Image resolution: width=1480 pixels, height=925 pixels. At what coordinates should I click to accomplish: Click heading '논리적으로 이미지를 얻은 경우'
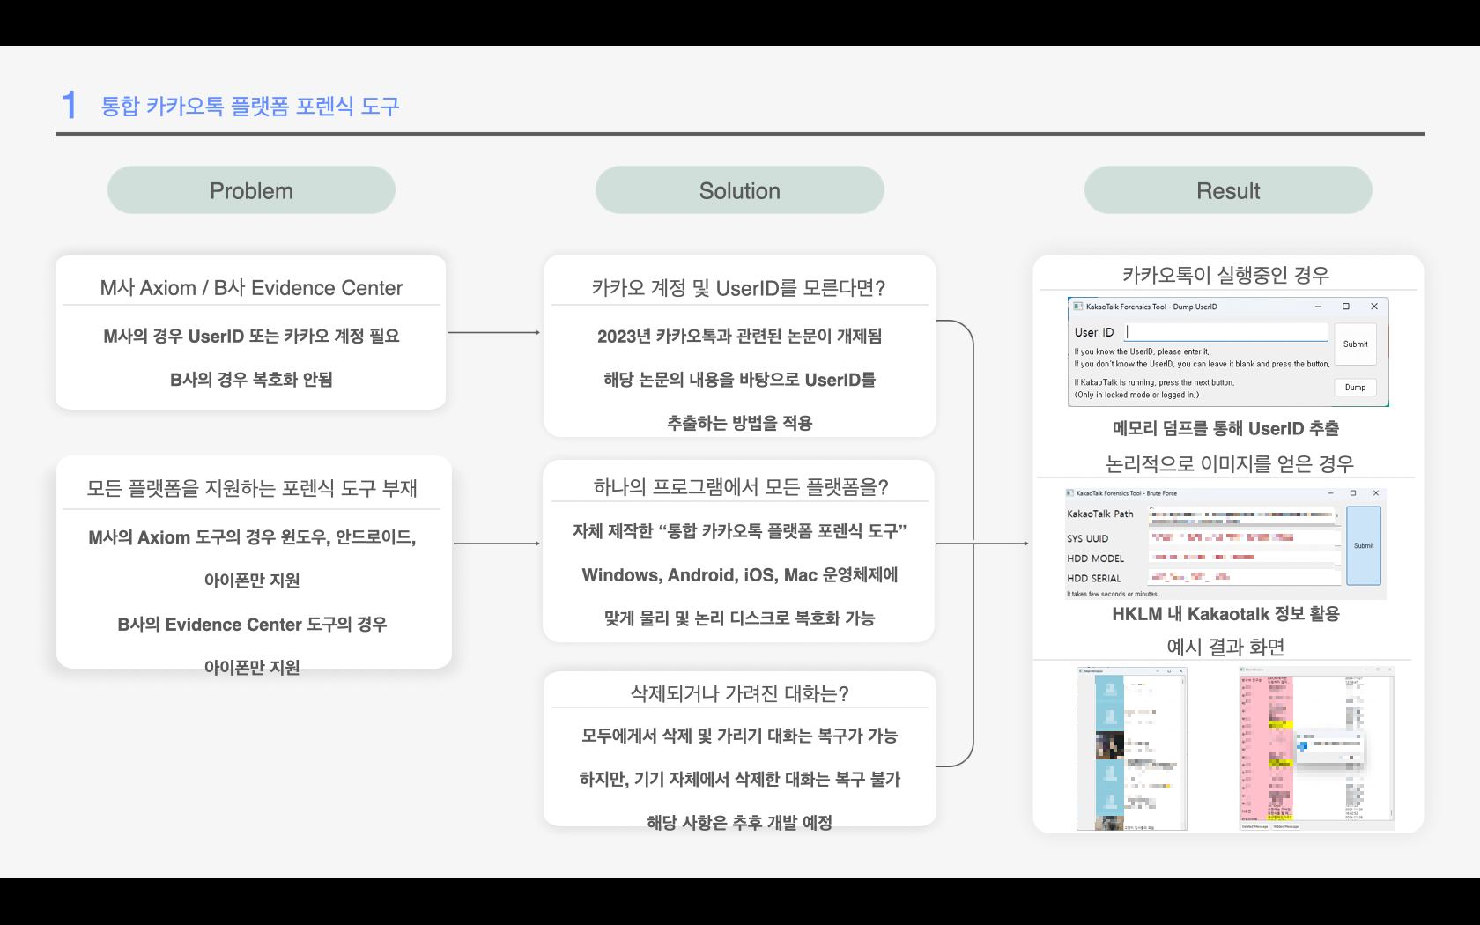pyautogui.click(x=1229, y=463)
